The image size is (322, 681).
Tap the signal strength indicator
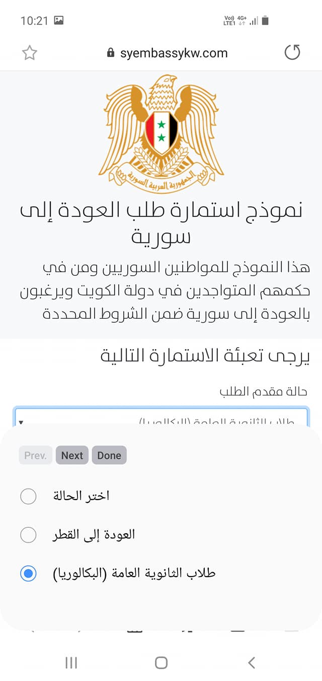coord(254,21)
